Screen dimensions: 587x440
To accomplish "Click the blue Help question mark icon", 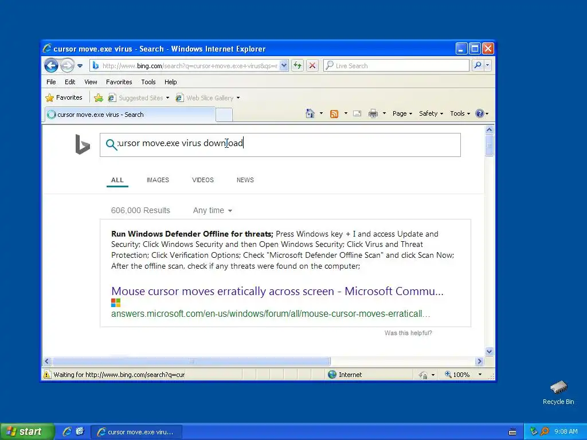I will point(480,113).
